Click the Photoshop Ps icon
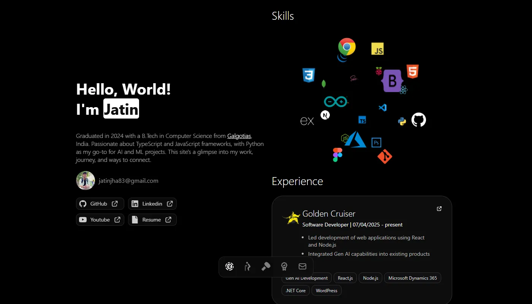This screenshot has height=304, width=532. coord(376,142)
